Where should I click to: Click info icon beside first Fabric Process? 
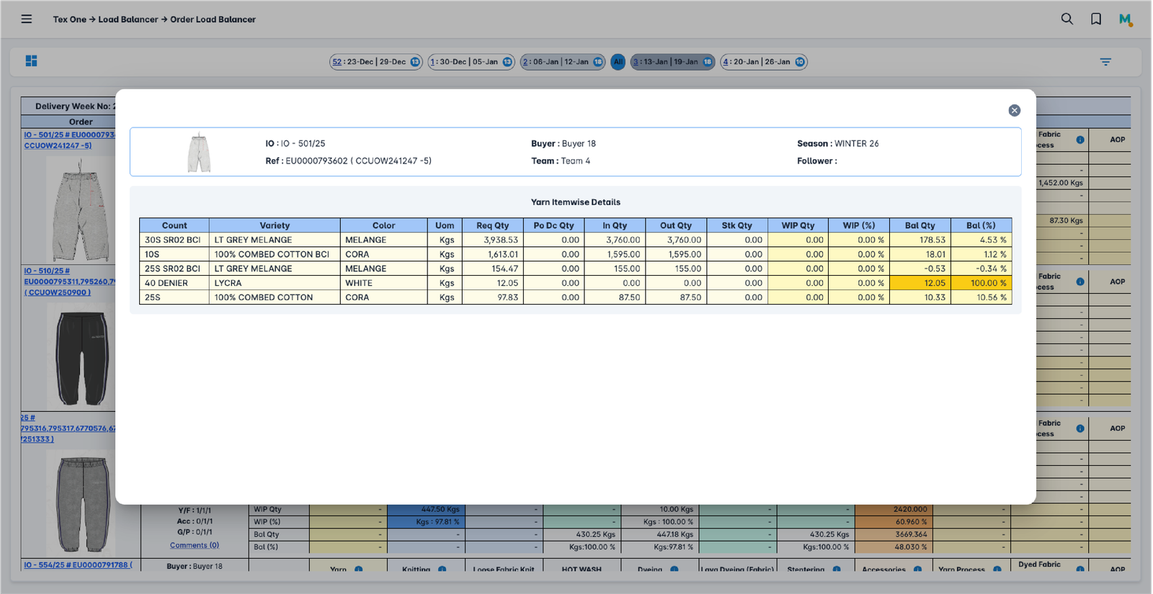point(1079,140)
